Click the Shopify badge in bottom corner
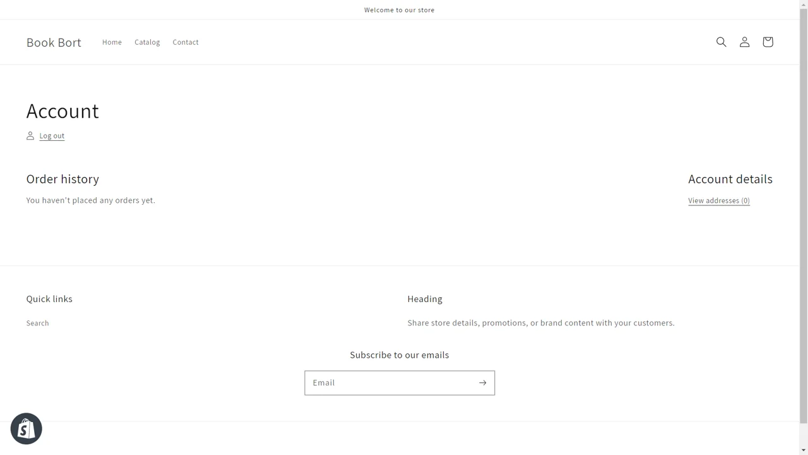The image size is (808, 455). 26,428
